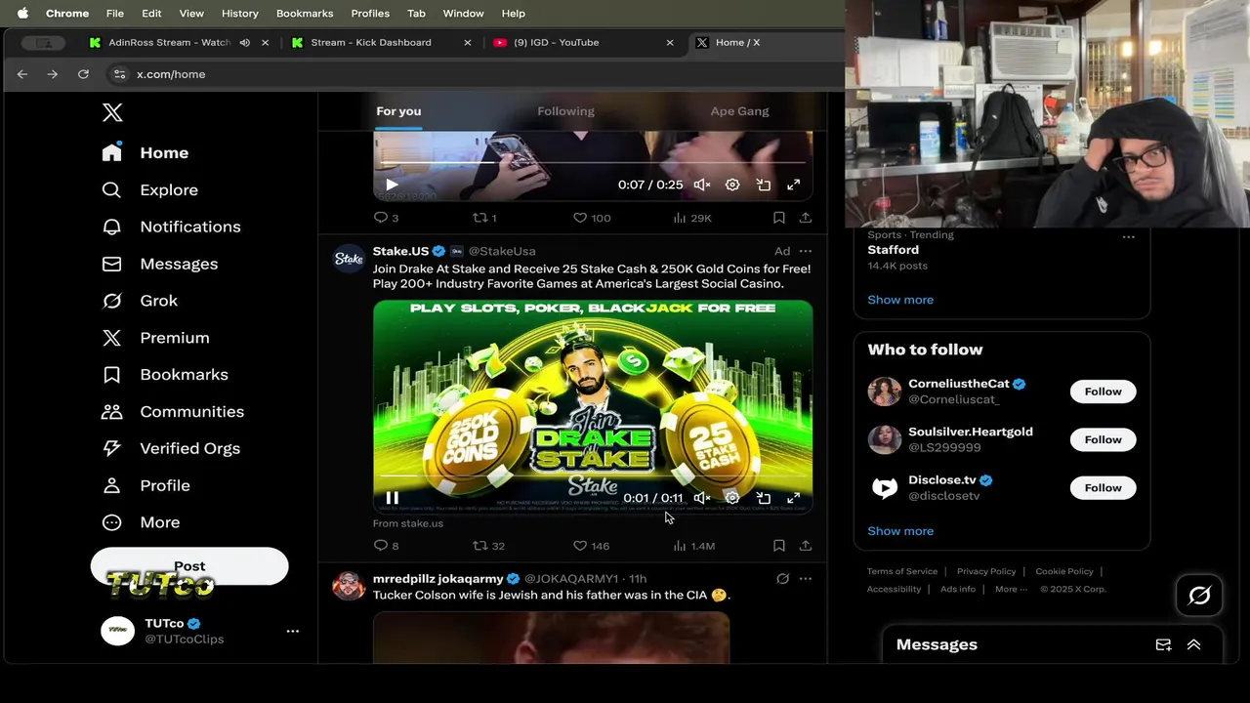Click the From stake.us link
This screenshot has height=703, width=1250.
click(408, 523)
